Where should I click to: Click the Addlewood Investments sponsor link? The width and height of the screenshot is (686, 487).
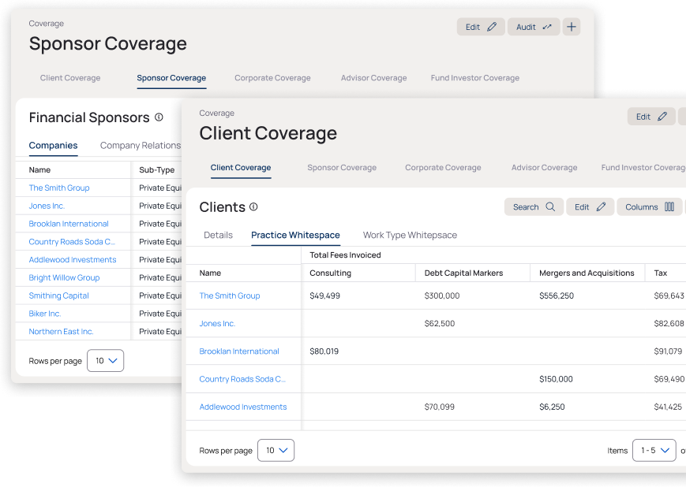tap(72, 259)
